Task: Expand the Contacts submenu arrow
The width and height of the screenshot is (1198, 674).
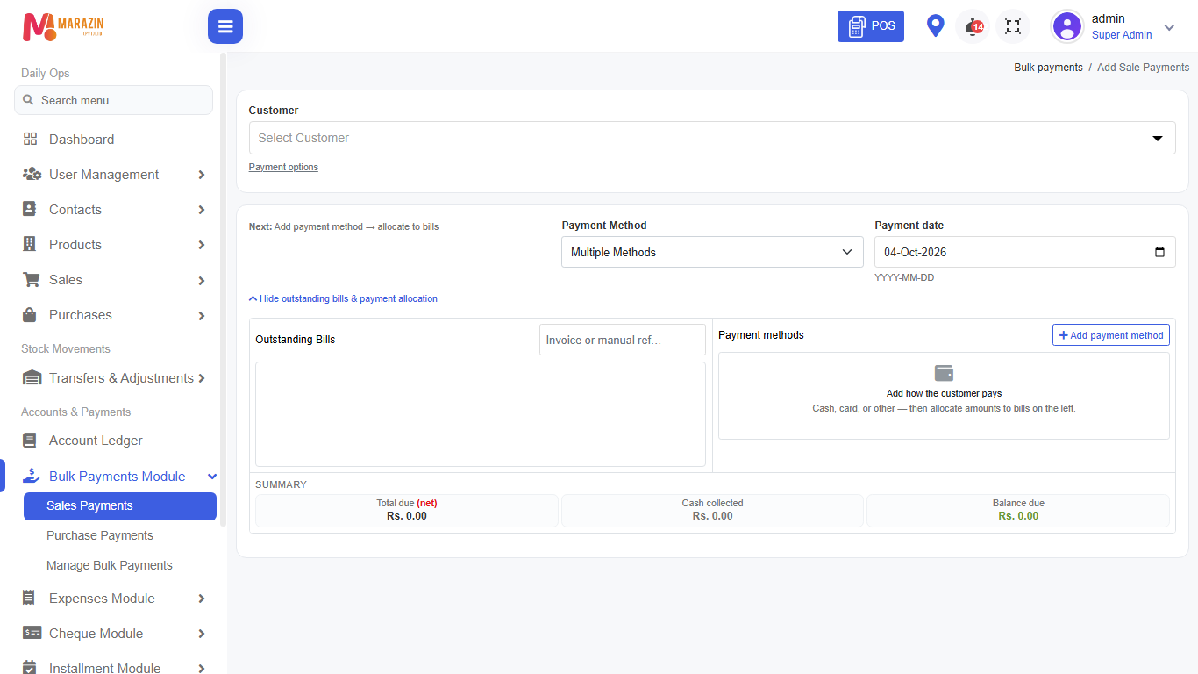Action: click(202, 210)
